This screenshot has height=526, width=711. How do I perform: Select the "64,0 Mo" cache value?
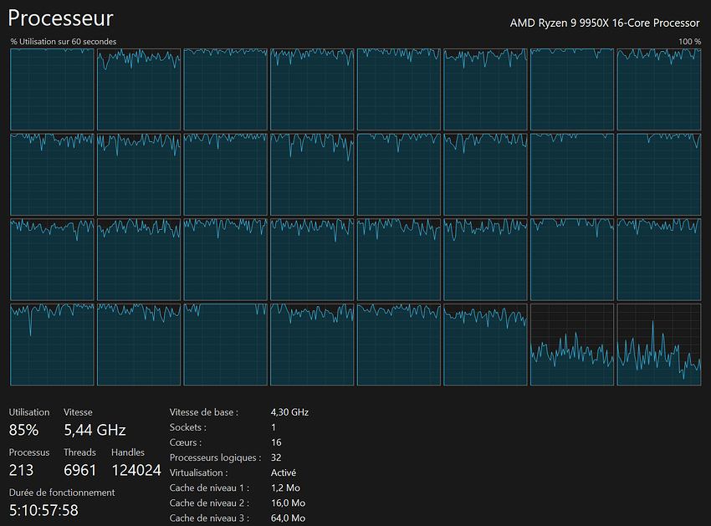click(288, 518)
